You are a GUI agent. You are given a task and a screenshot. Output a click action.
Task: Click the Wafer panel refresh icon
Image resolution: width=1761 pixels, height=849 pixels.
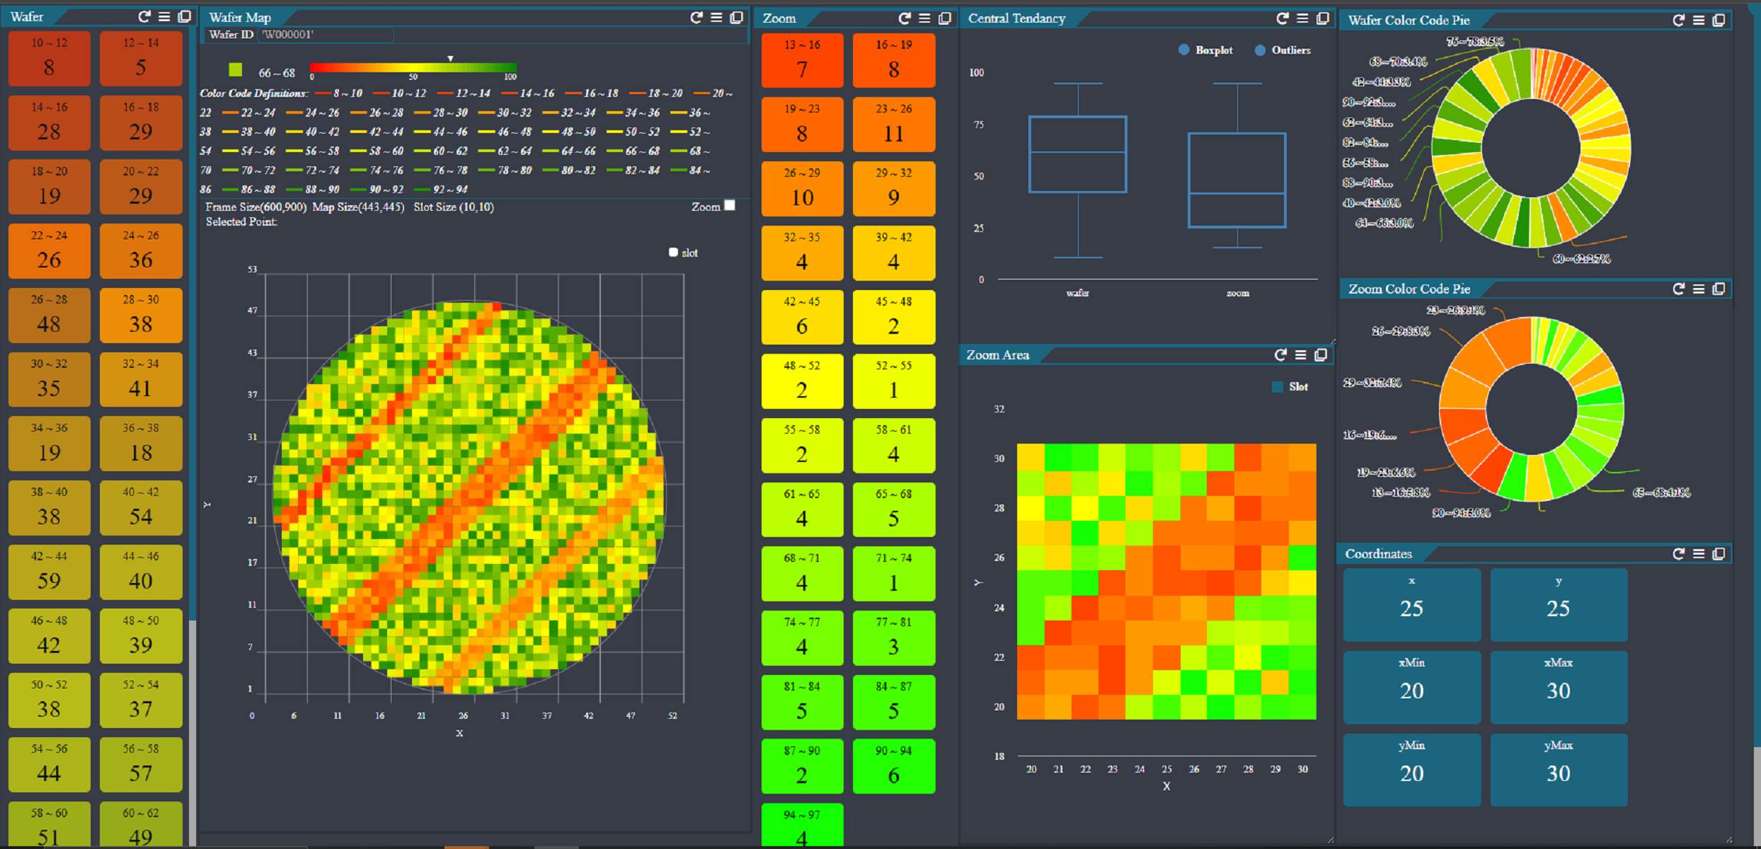coord(144,16)
